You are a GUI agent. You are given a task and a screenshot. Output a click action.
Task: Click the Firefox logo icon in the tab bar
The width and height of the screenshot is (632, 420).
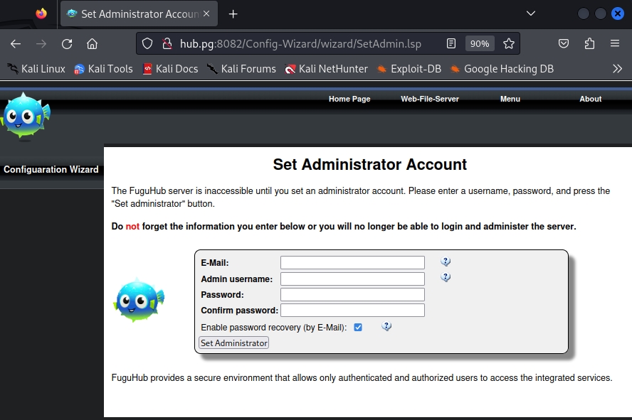41,14
